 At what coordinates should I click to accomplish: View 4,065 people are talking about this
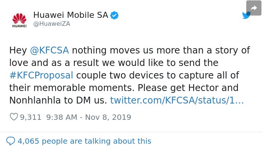[84, 141]
